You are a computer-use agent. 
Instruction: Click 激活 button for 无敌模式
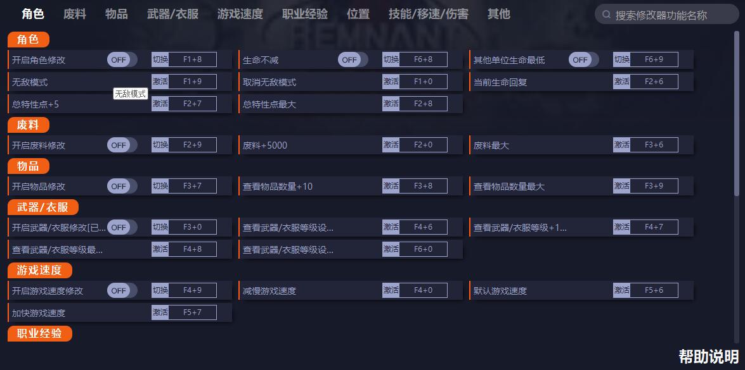(160, 82)
